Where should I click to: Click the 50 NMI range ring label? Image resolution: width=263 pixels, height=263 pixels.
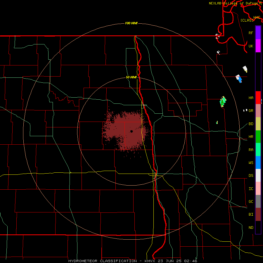pyautogui.click(x=131, y=77)
